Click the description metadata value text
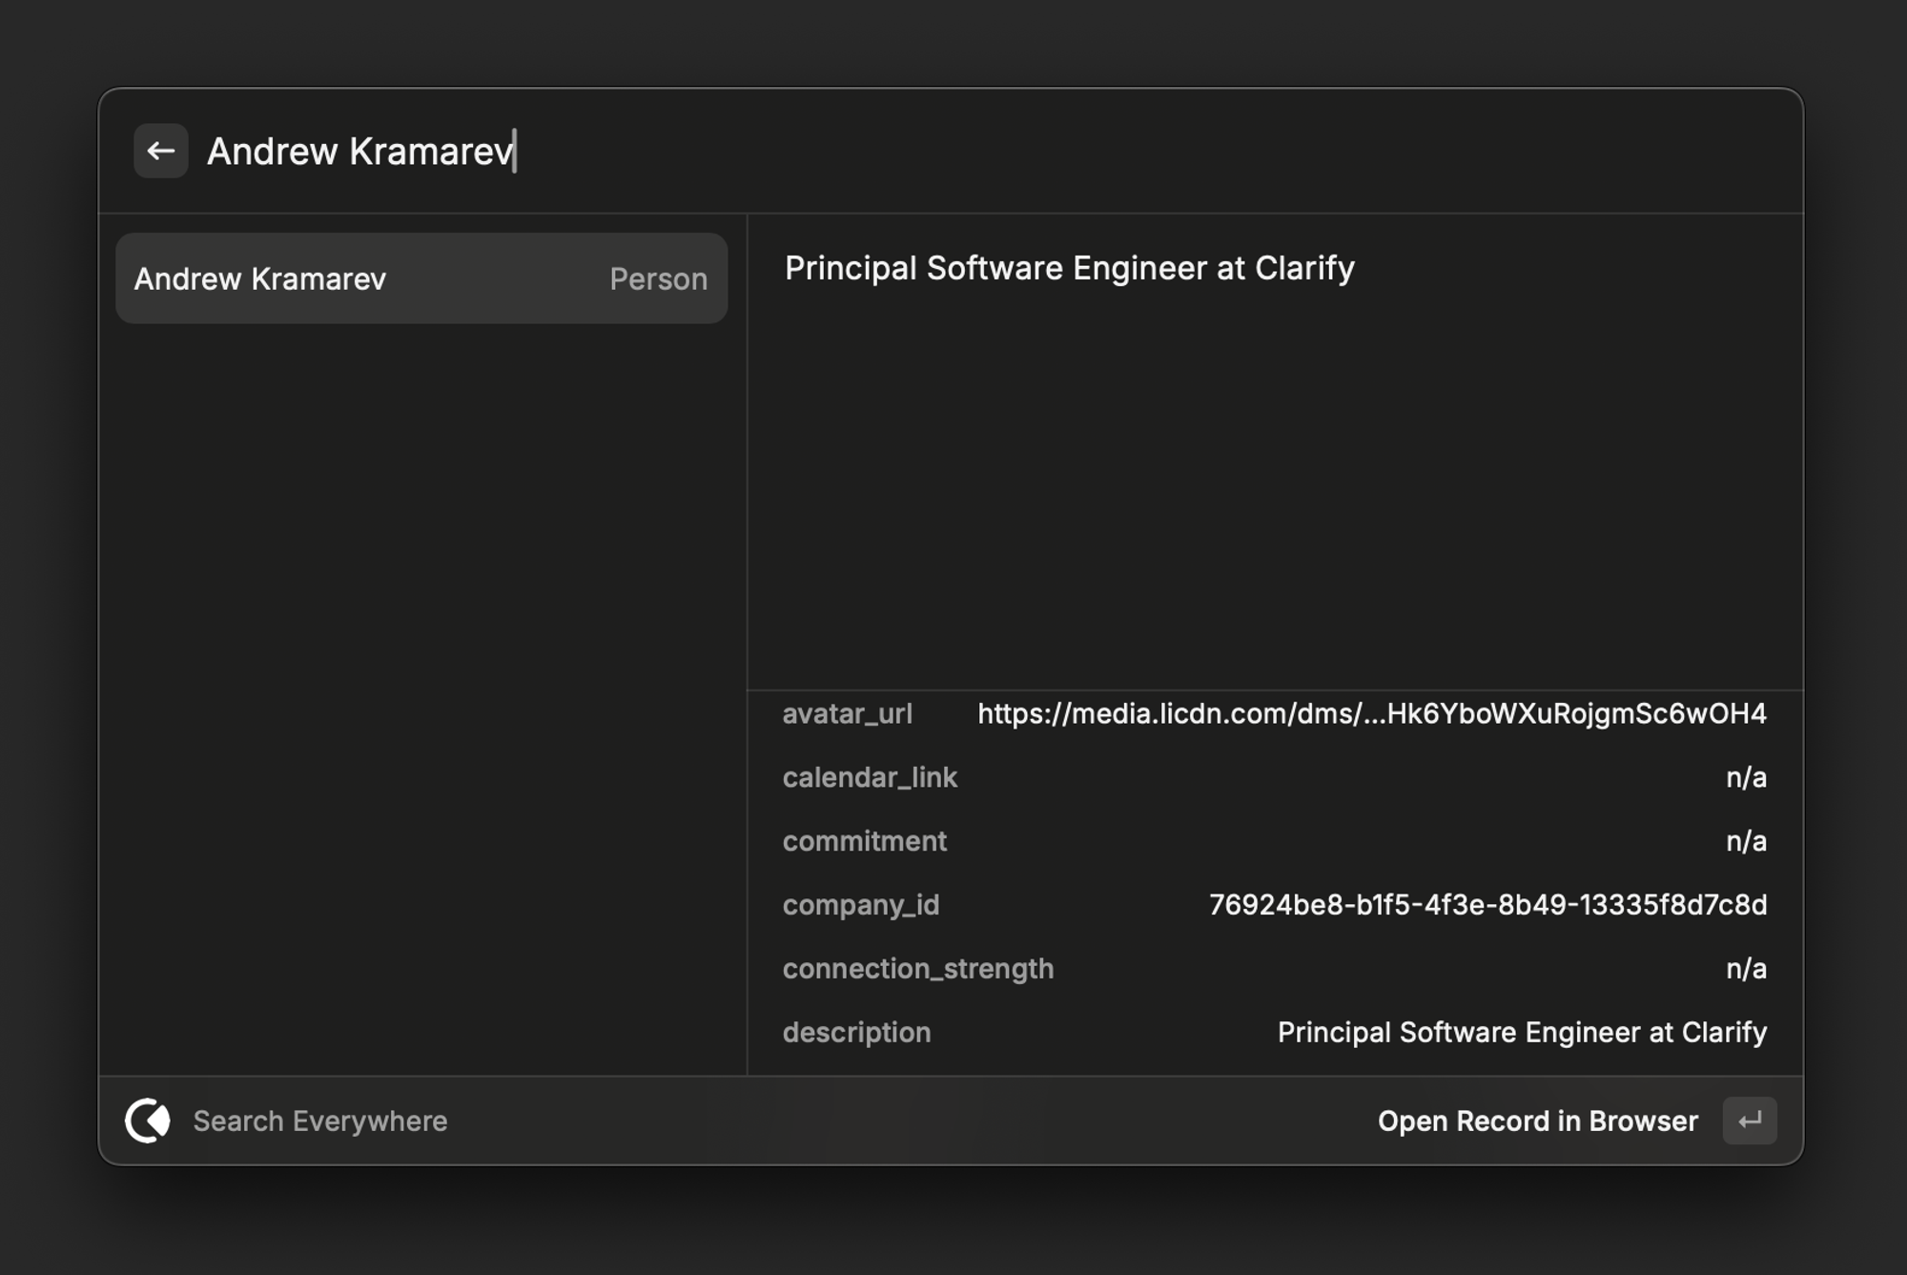 (1522, 1032)
